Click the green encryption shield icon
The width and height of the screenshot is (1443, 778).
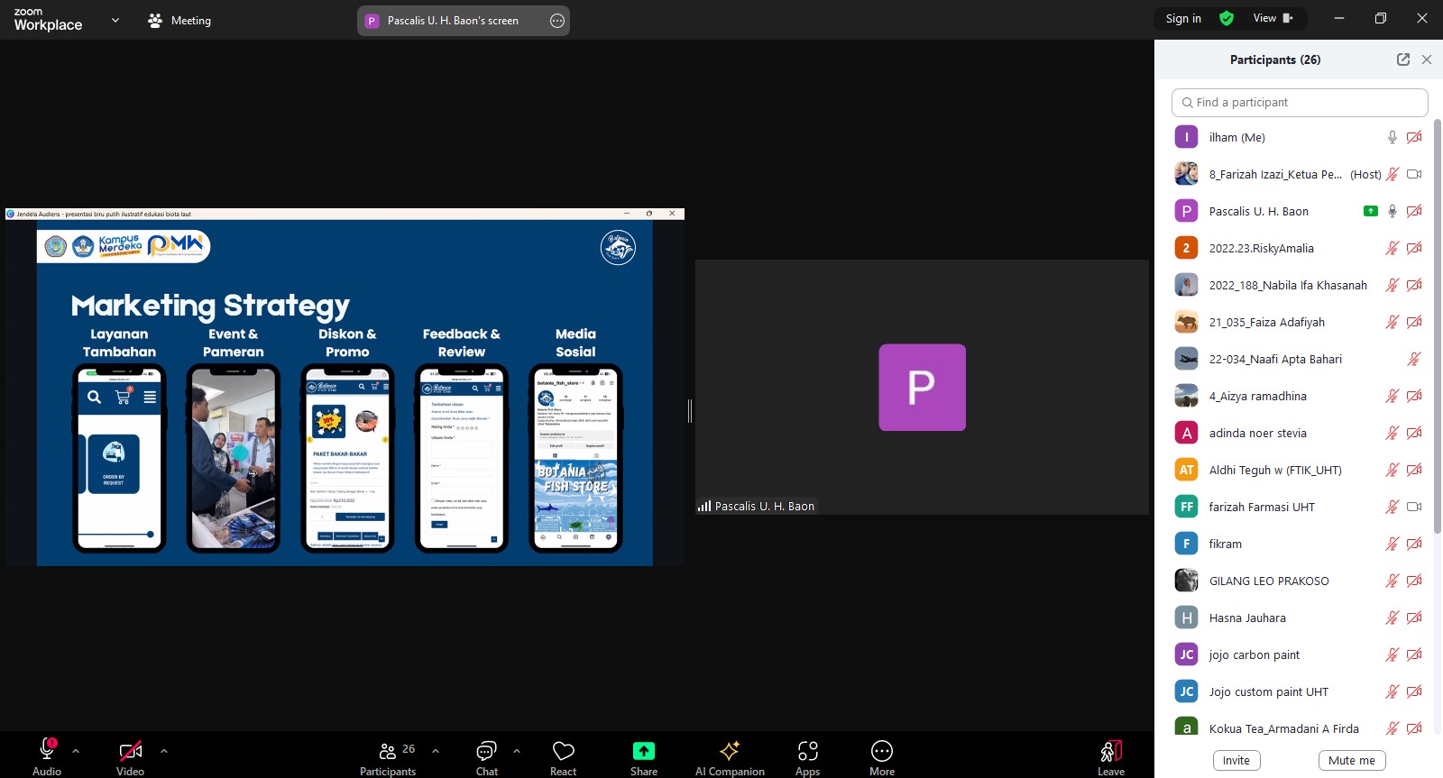[1226, 18]
